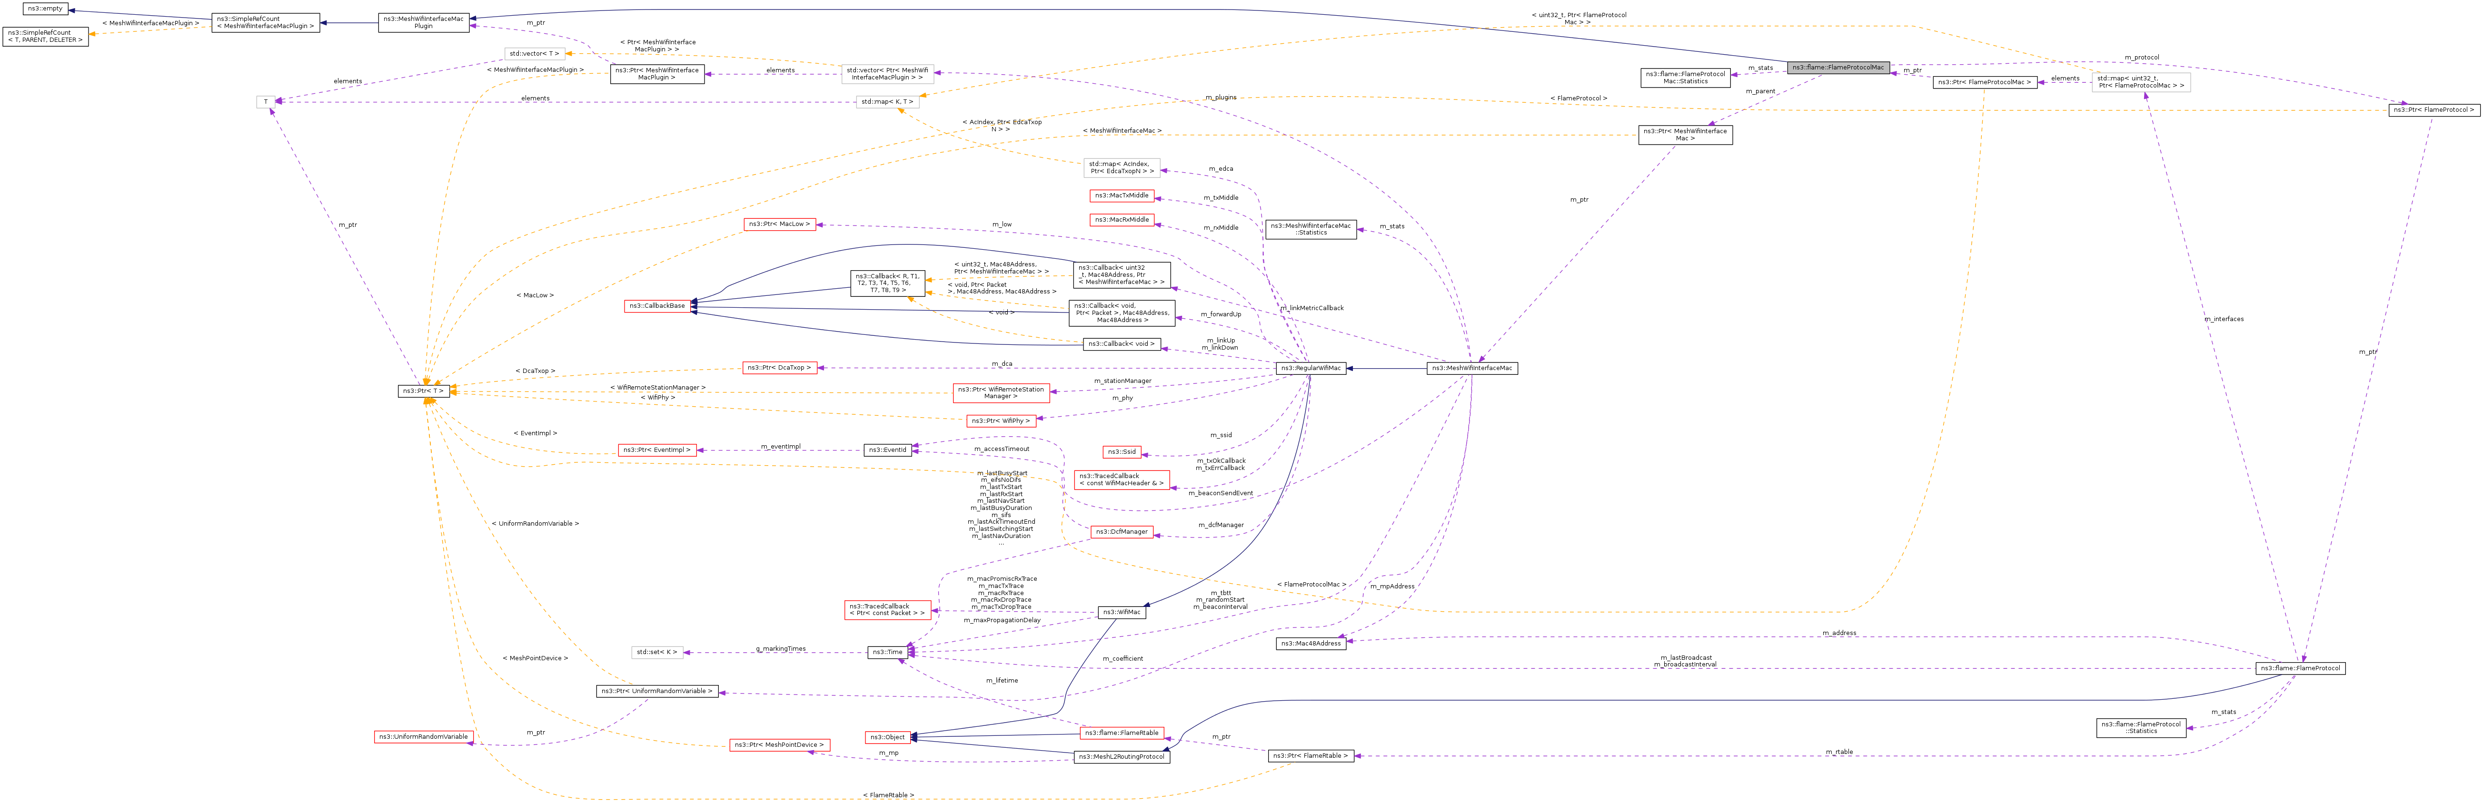Open the ns3::Ptr< FlameProtocol > node
This screenshot has height=802, width=2483.
point(2434,110)
